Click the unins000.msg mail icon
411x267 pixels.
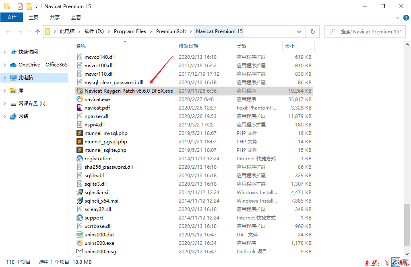(80, 251)
